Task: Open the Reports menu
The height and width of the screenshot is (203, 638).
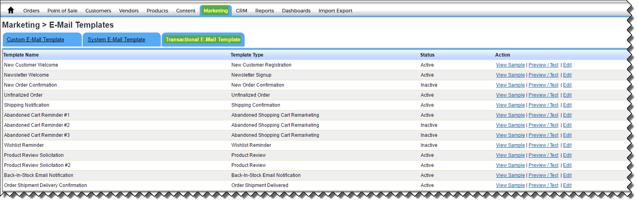Action: tap(265, 11)
